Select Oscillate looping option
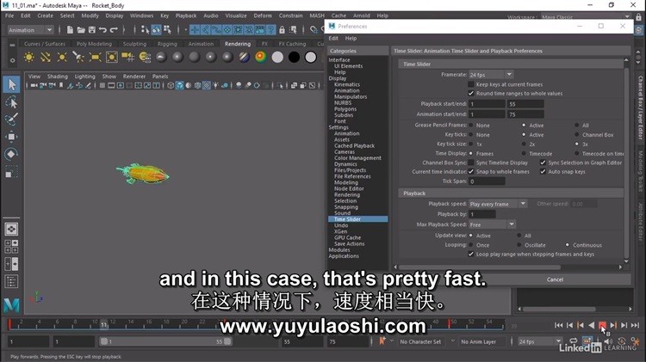 pyautogui.click(x=519, y=245)
